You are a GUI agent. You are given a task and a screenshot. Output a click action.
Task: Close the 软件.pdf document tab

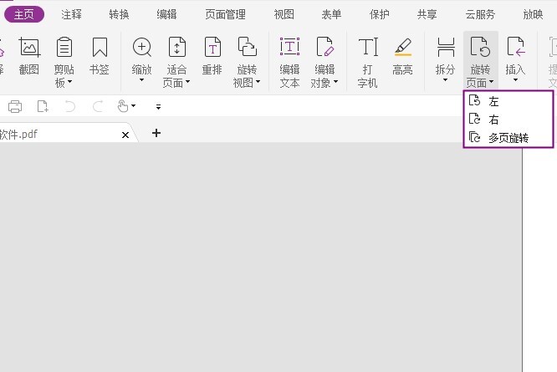[x=125, y=135]
